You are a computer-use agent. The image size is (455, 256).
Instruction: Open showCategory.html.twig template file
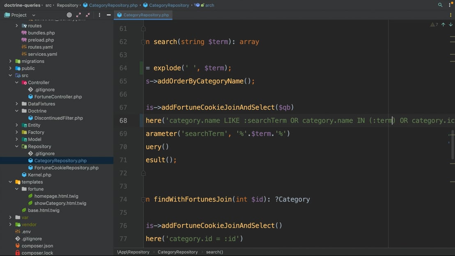click(x=60, y=203)
